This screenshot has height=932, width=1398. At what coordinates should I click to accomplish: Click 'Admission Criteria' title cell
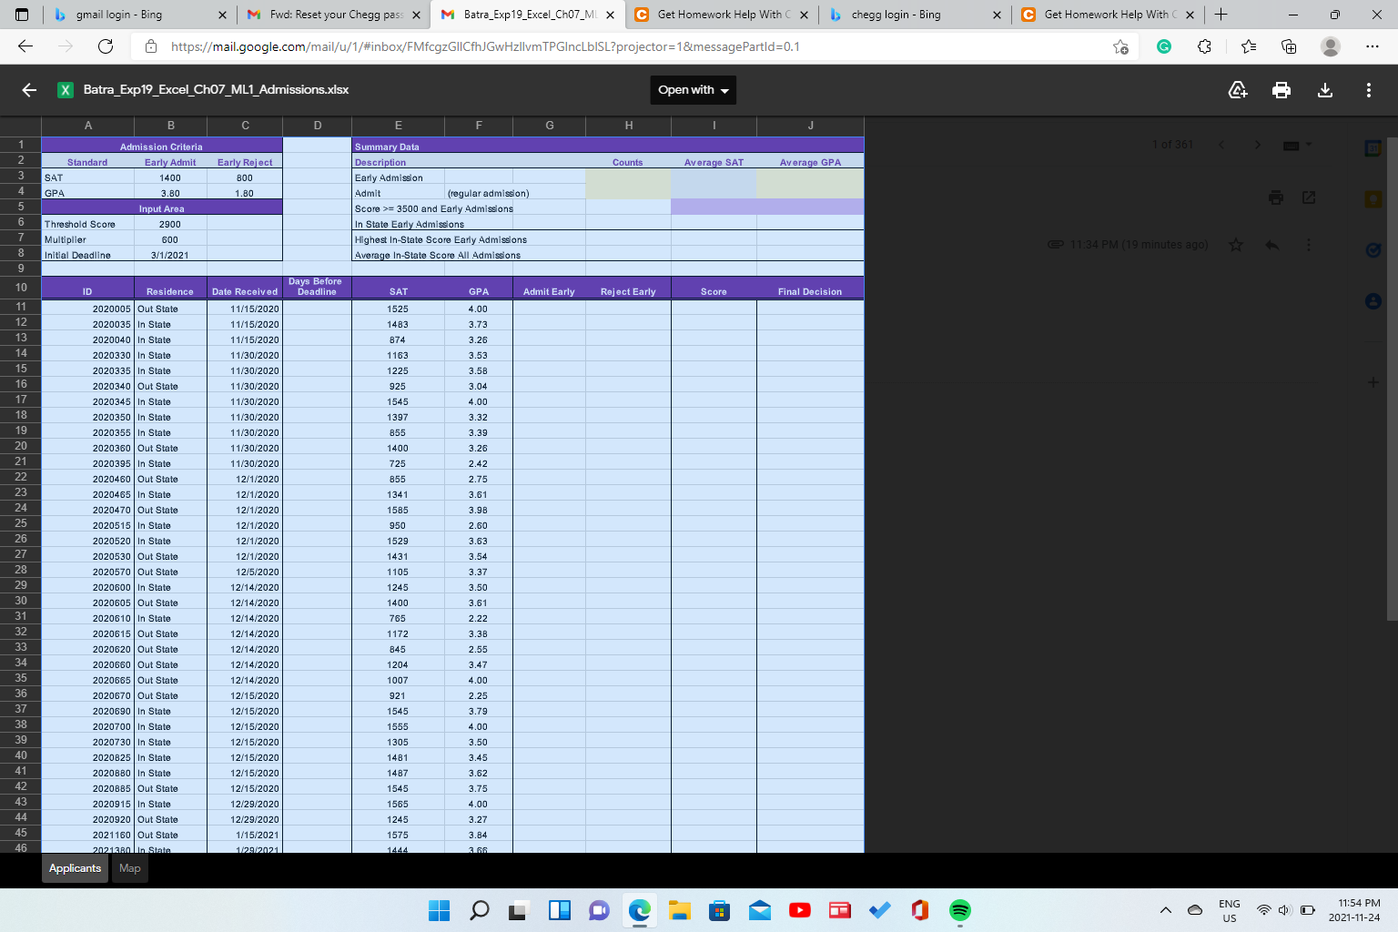coord(162,147)
